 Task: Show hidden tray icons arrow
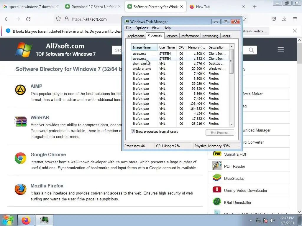pyautogui.click(x=251, y=220)
